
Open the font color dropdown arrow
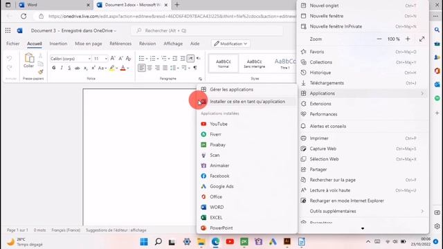(x=128, y=68)
